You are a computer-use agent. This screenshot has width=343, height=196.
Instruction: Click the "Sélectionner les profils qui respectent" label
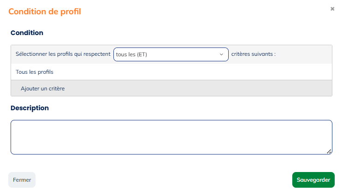[63, 54]
